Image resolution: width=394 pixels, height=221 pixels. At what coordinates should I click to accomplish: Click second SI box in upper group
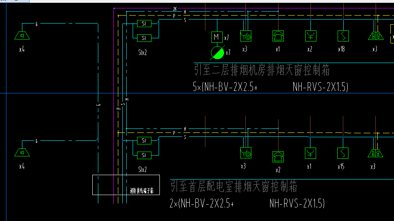[144, 38]
